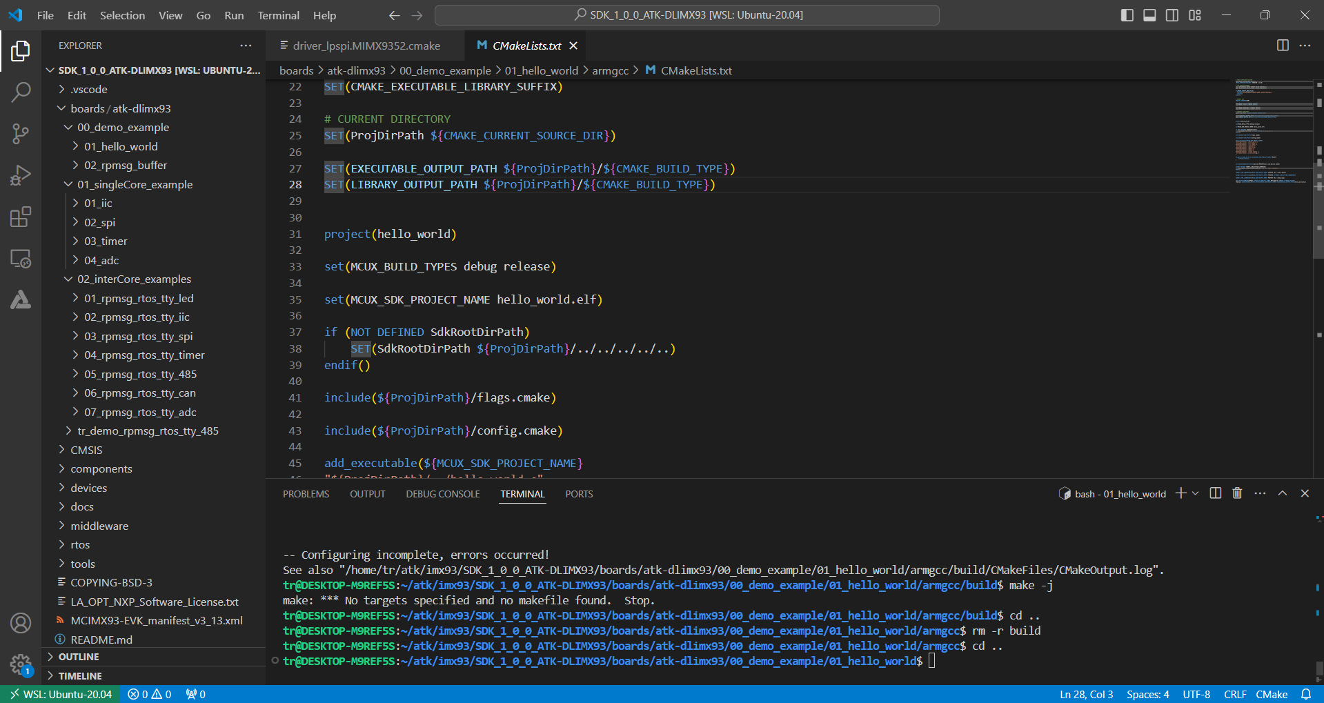Screen dimensions: 1324x703
Task: Close the bottom panel
Action: coord(1305,493)
